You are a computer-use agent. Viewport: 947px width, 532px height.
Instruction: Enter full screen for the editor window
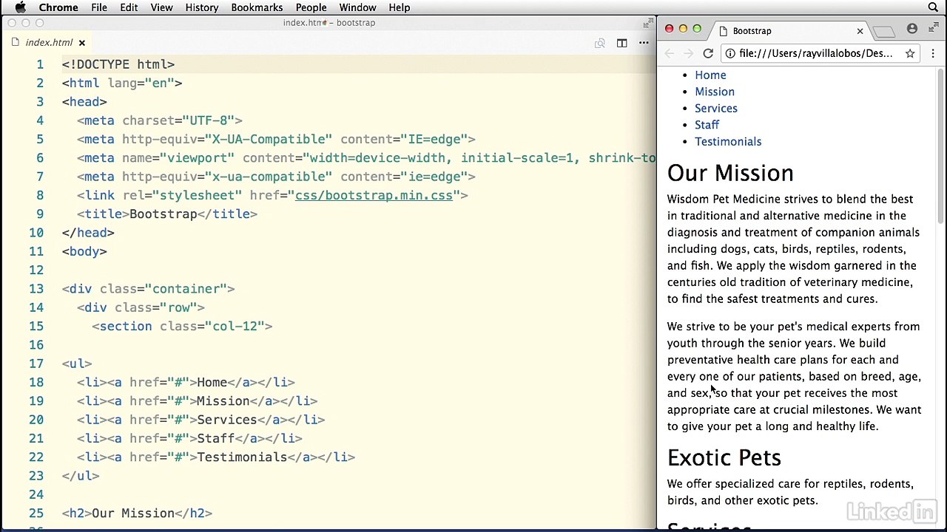tap(648, 23)
